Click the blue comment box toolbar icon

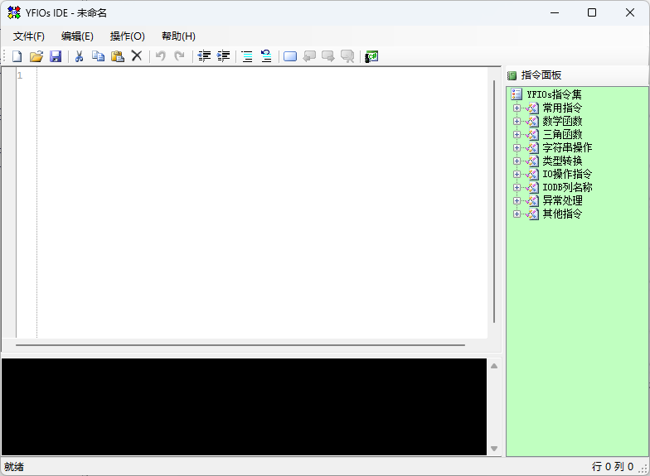pyautogui.click(x=290, y=56)
